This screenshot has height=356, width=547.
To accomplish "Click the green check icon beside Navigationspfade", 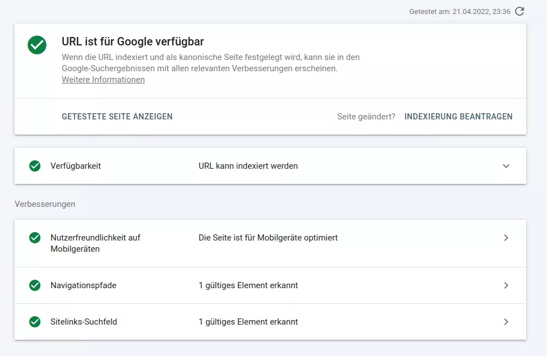I will 35,285.
